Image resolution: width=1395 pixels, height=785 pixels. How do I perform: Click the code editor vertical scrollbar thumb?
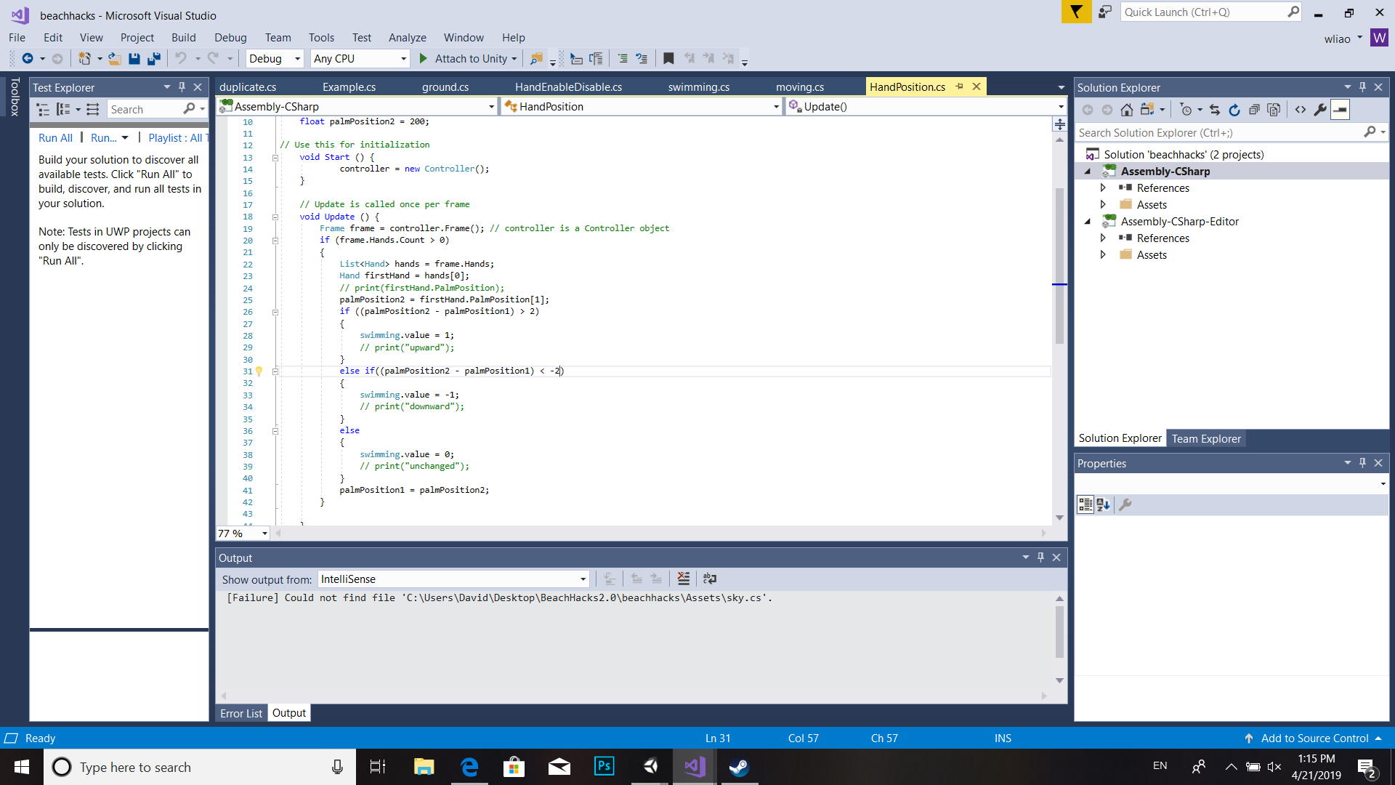[1059, 265]
